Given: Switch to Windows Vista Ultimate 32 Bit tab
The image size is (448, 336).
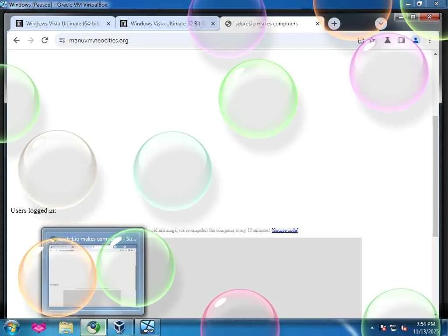Looking at the screenshot, I should click(168, 24).
